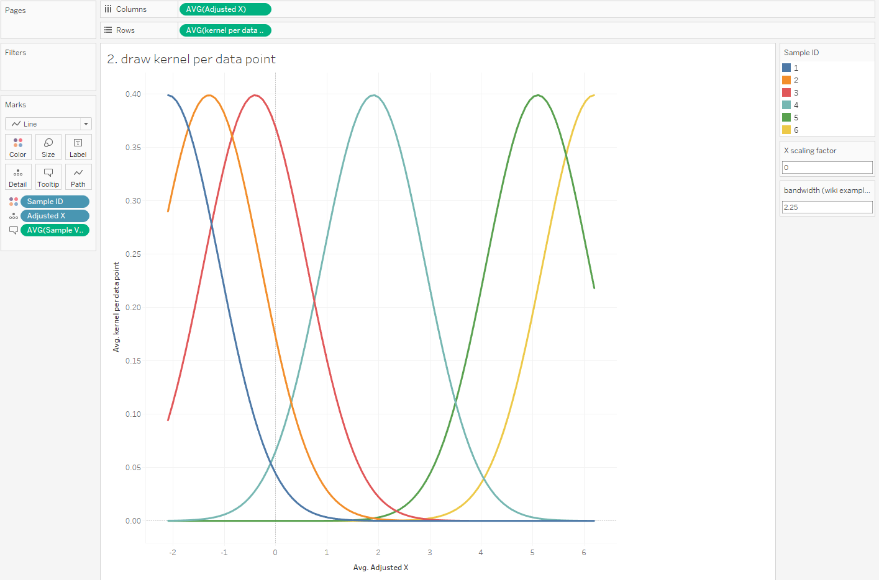Viewport: 879px width, 580px height.
Task: Open the Tooltip marks card
Action: (x=48, y=177)
